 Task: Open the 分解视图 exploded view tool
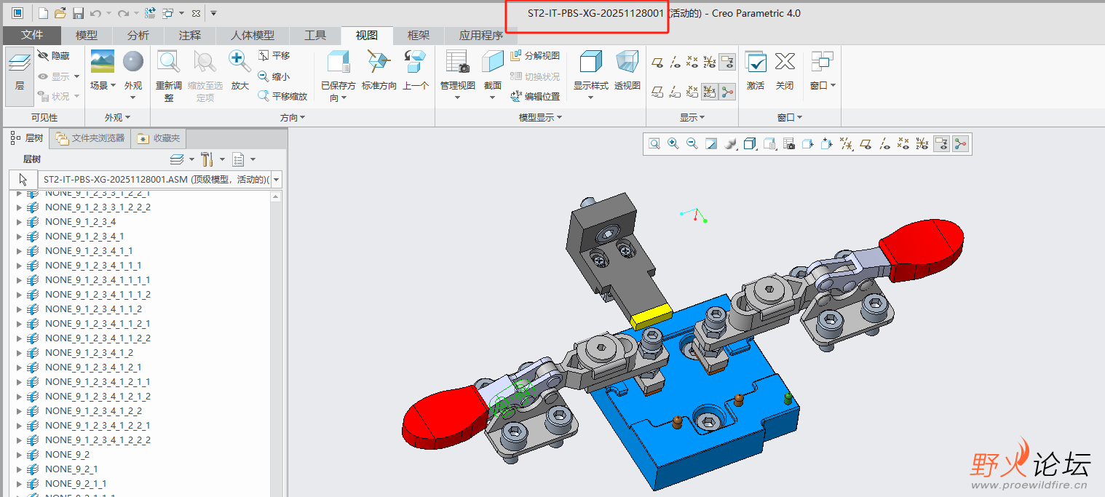[535, 55]
